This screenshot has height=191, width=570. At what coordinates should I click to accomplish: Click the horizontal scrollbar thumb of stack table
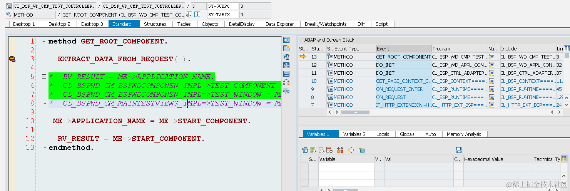click(355, 112)
